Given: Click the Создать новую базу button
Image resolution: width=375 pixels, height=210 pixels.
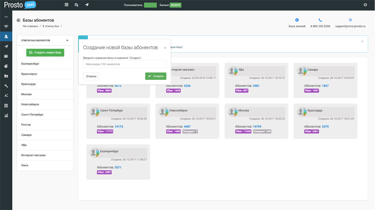Looking at the screenshot, I should pos(45,52).
